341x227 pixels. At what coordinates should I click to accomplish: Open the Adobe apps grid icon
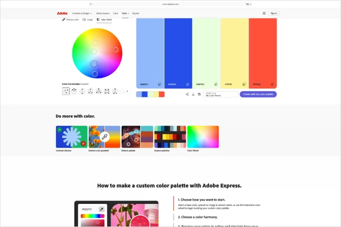[x=264, y=13]
